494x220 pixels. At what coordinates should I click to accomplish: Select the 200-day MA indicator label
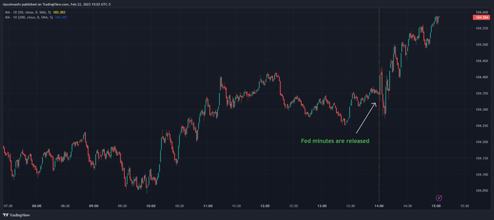[29, 17]
